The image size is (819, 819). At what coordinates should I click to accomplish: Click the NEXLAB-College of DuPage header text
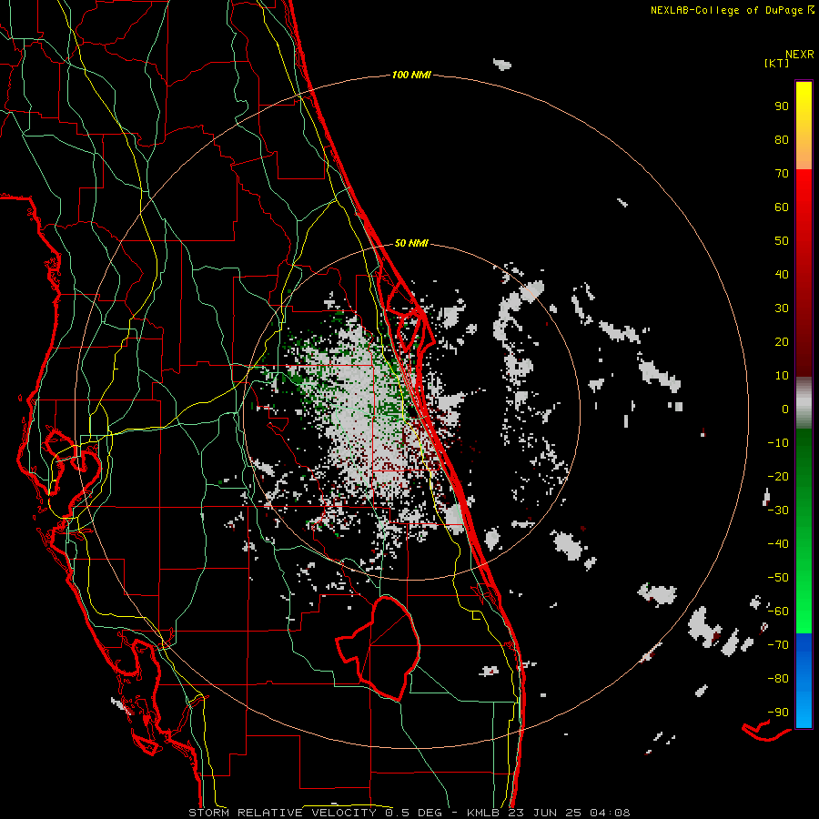[732, 10]
